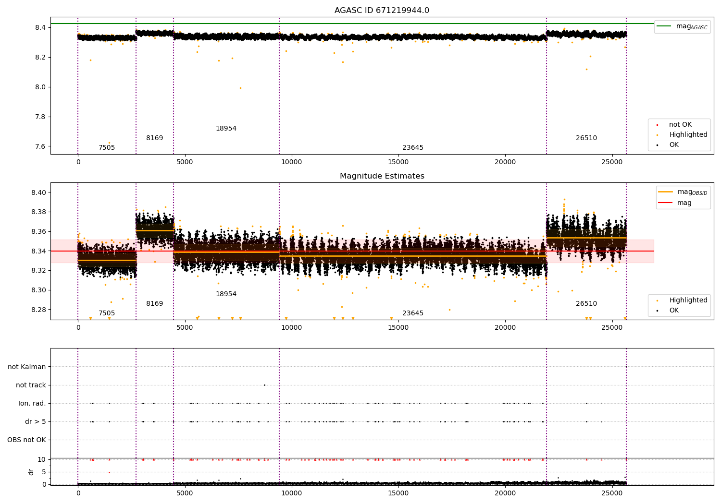The image size is (721, 504).
Task: Click the "not track" row label
Action: (31, 385)
